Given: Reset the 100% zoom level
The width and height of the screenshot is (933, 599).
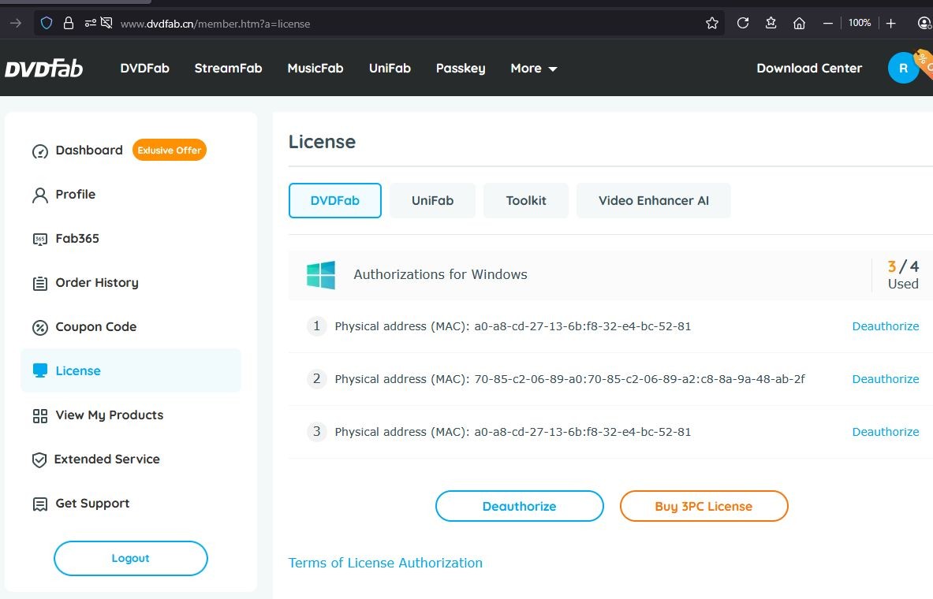Looking at the screenshot, I should 859,23.
